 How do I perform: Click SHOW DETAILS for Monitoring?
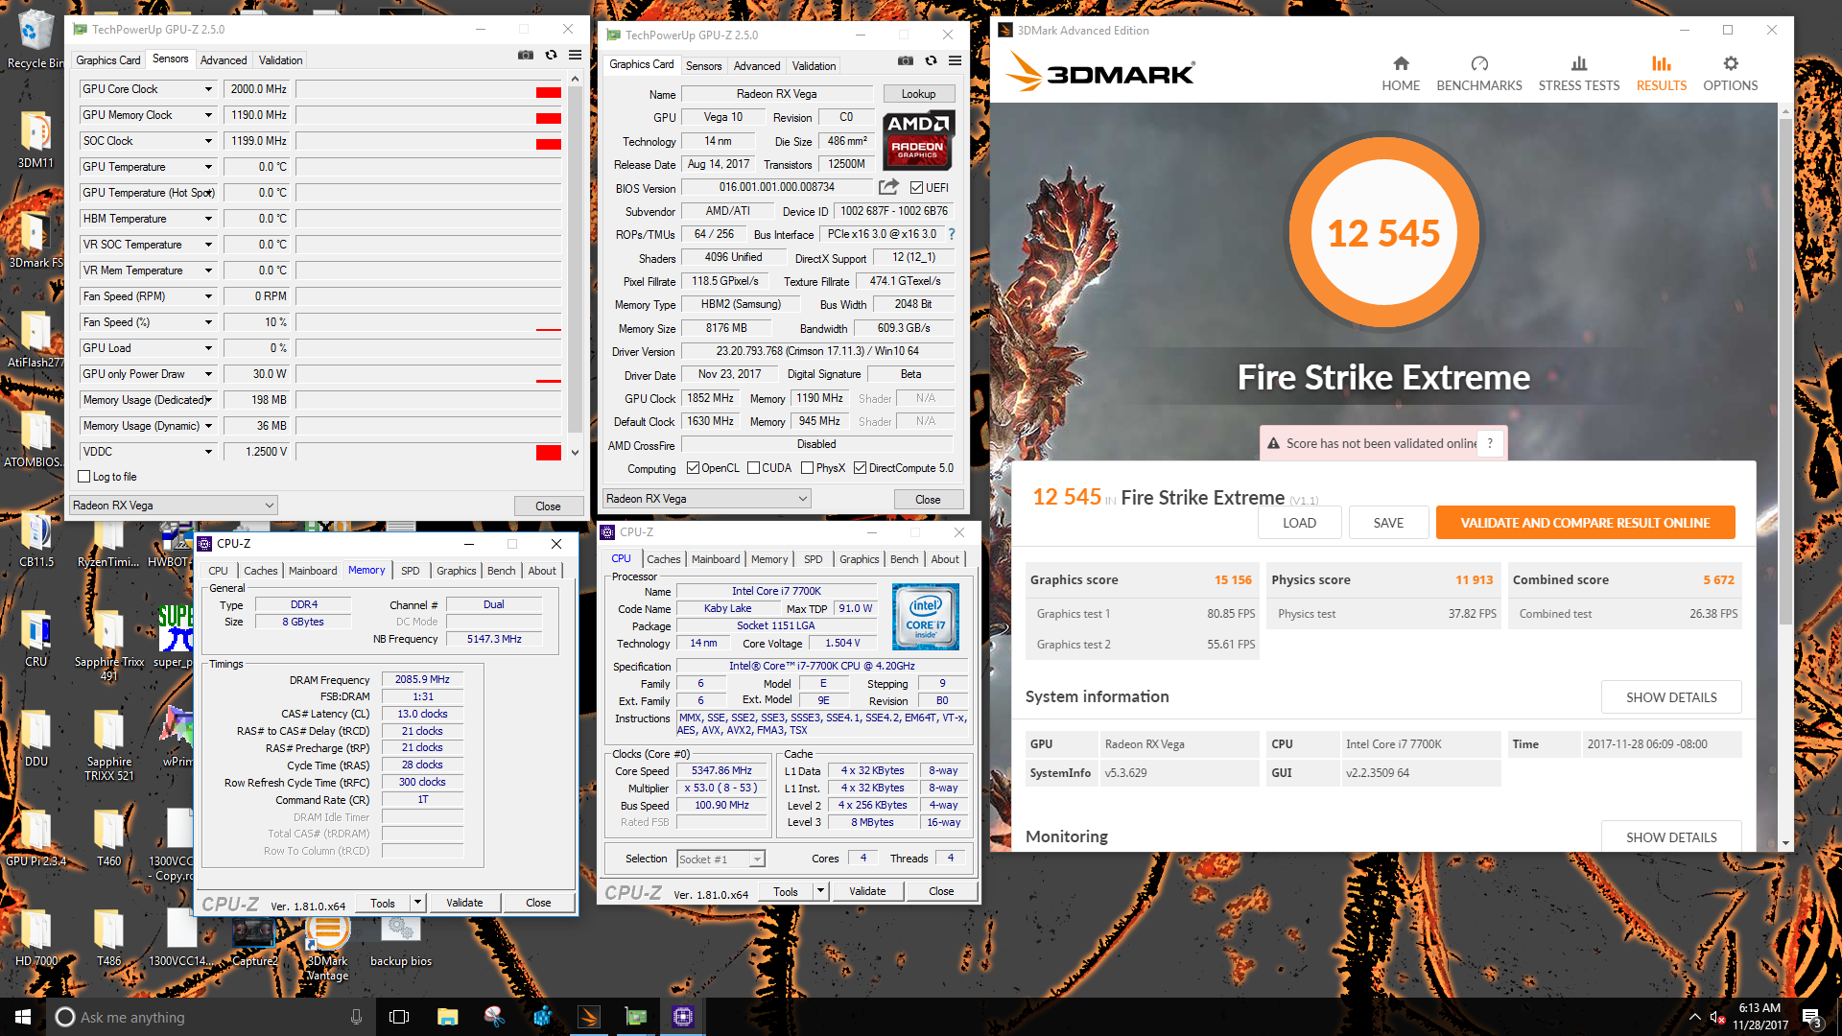[1671, 836]
